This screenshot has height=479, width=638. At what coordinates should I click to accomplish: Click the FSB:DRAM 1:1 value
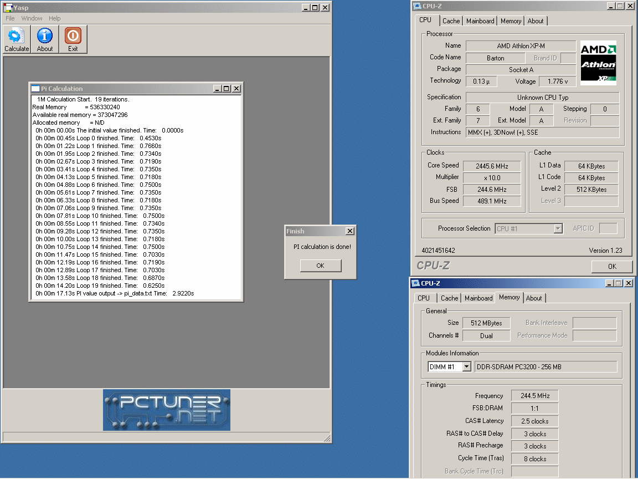(534, 408)
